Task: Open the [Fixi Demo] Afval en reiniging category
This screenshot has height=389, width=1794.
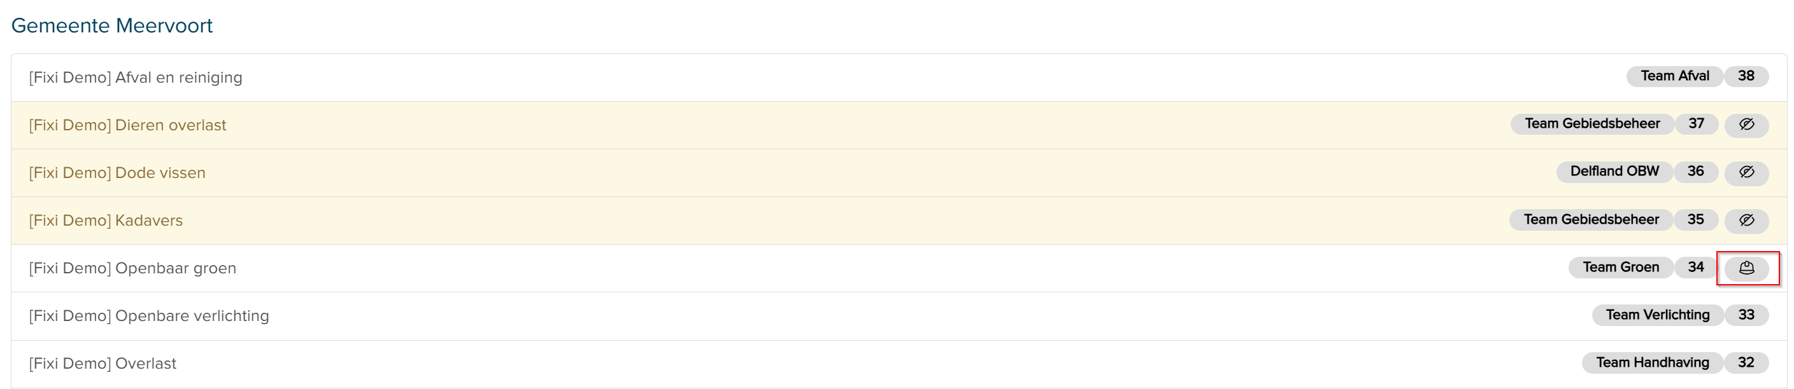Action: (x=136, y=78)
